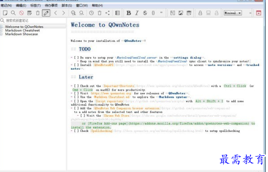Viewport: 268px width, 172px height.
Task: Select the Markdown Cheatsheet note
Action: [22, 30]
